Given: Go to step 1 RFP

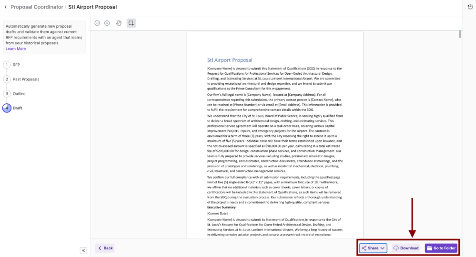Looking at the screenshot, I should [x=12, y=65].
